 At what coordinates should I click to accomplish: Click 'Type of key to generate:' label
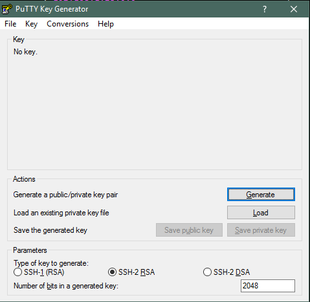(x=51, y=263)
